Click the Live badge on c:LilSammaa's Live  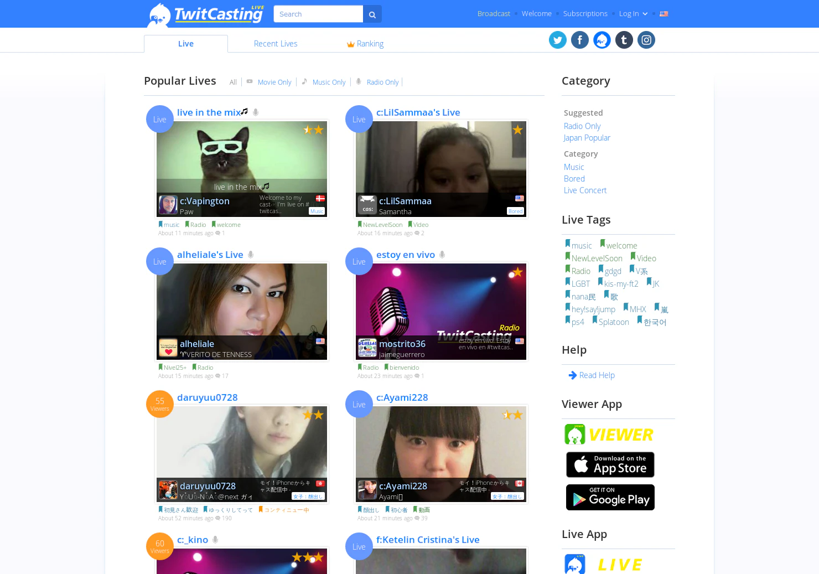[x=359, y=119]
